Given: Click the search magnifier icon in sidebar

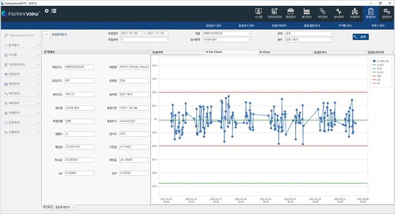Looking at the screenshot, I should click(x=6, y=36).
